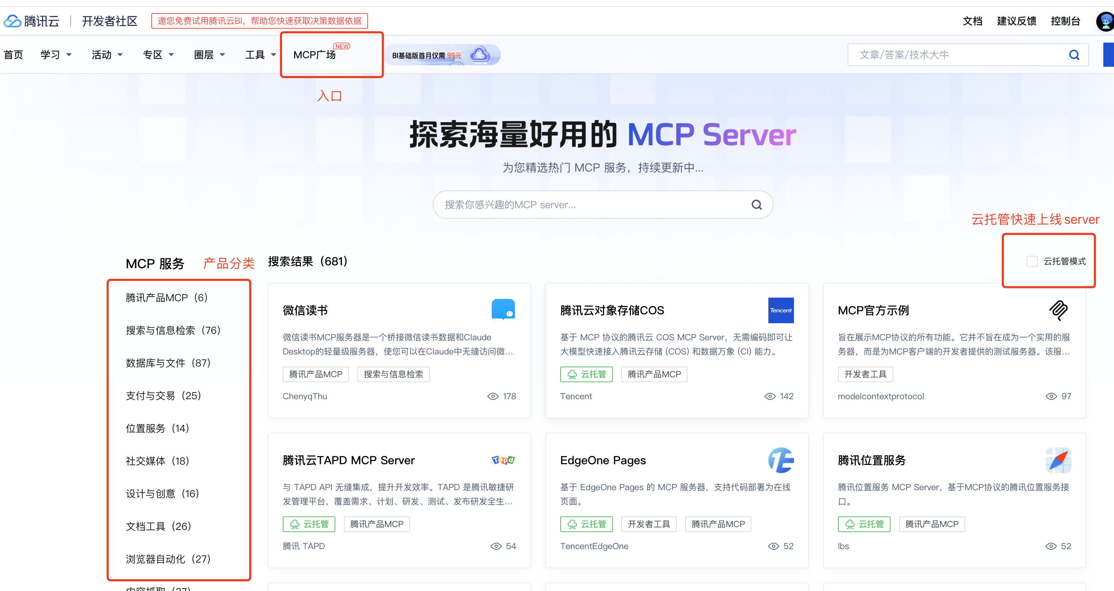Click the 腾讯位置服务 compass icon
Viewport: 1114px width, 591px height.
(x=1058, y=460)
